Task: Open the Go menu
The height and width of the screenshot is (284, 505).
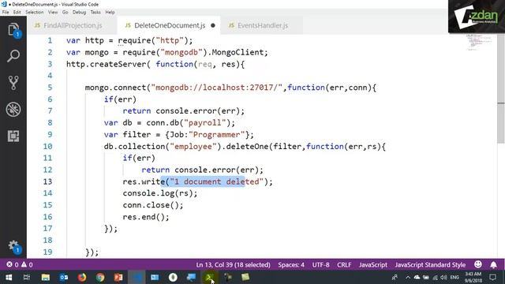Action: [x=65, y=13]
